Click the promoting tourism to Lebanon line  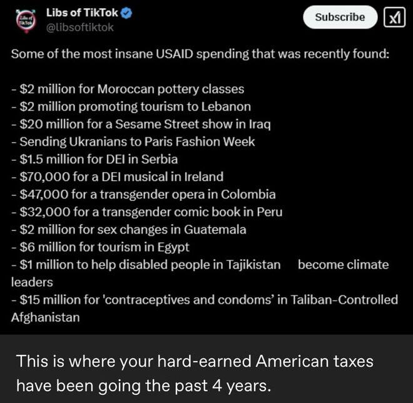tap(131, 106)
